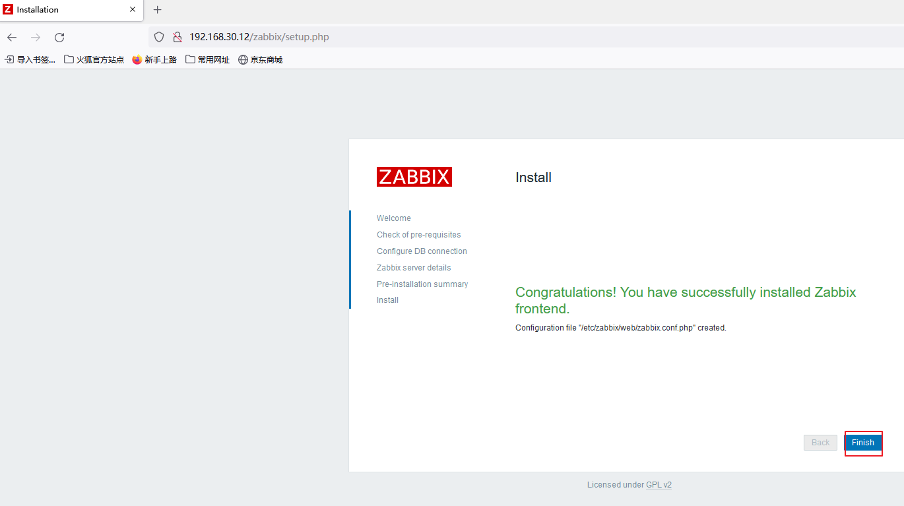Go forward to the next page
Screen dimensions: 904x506
coord(36,37)
